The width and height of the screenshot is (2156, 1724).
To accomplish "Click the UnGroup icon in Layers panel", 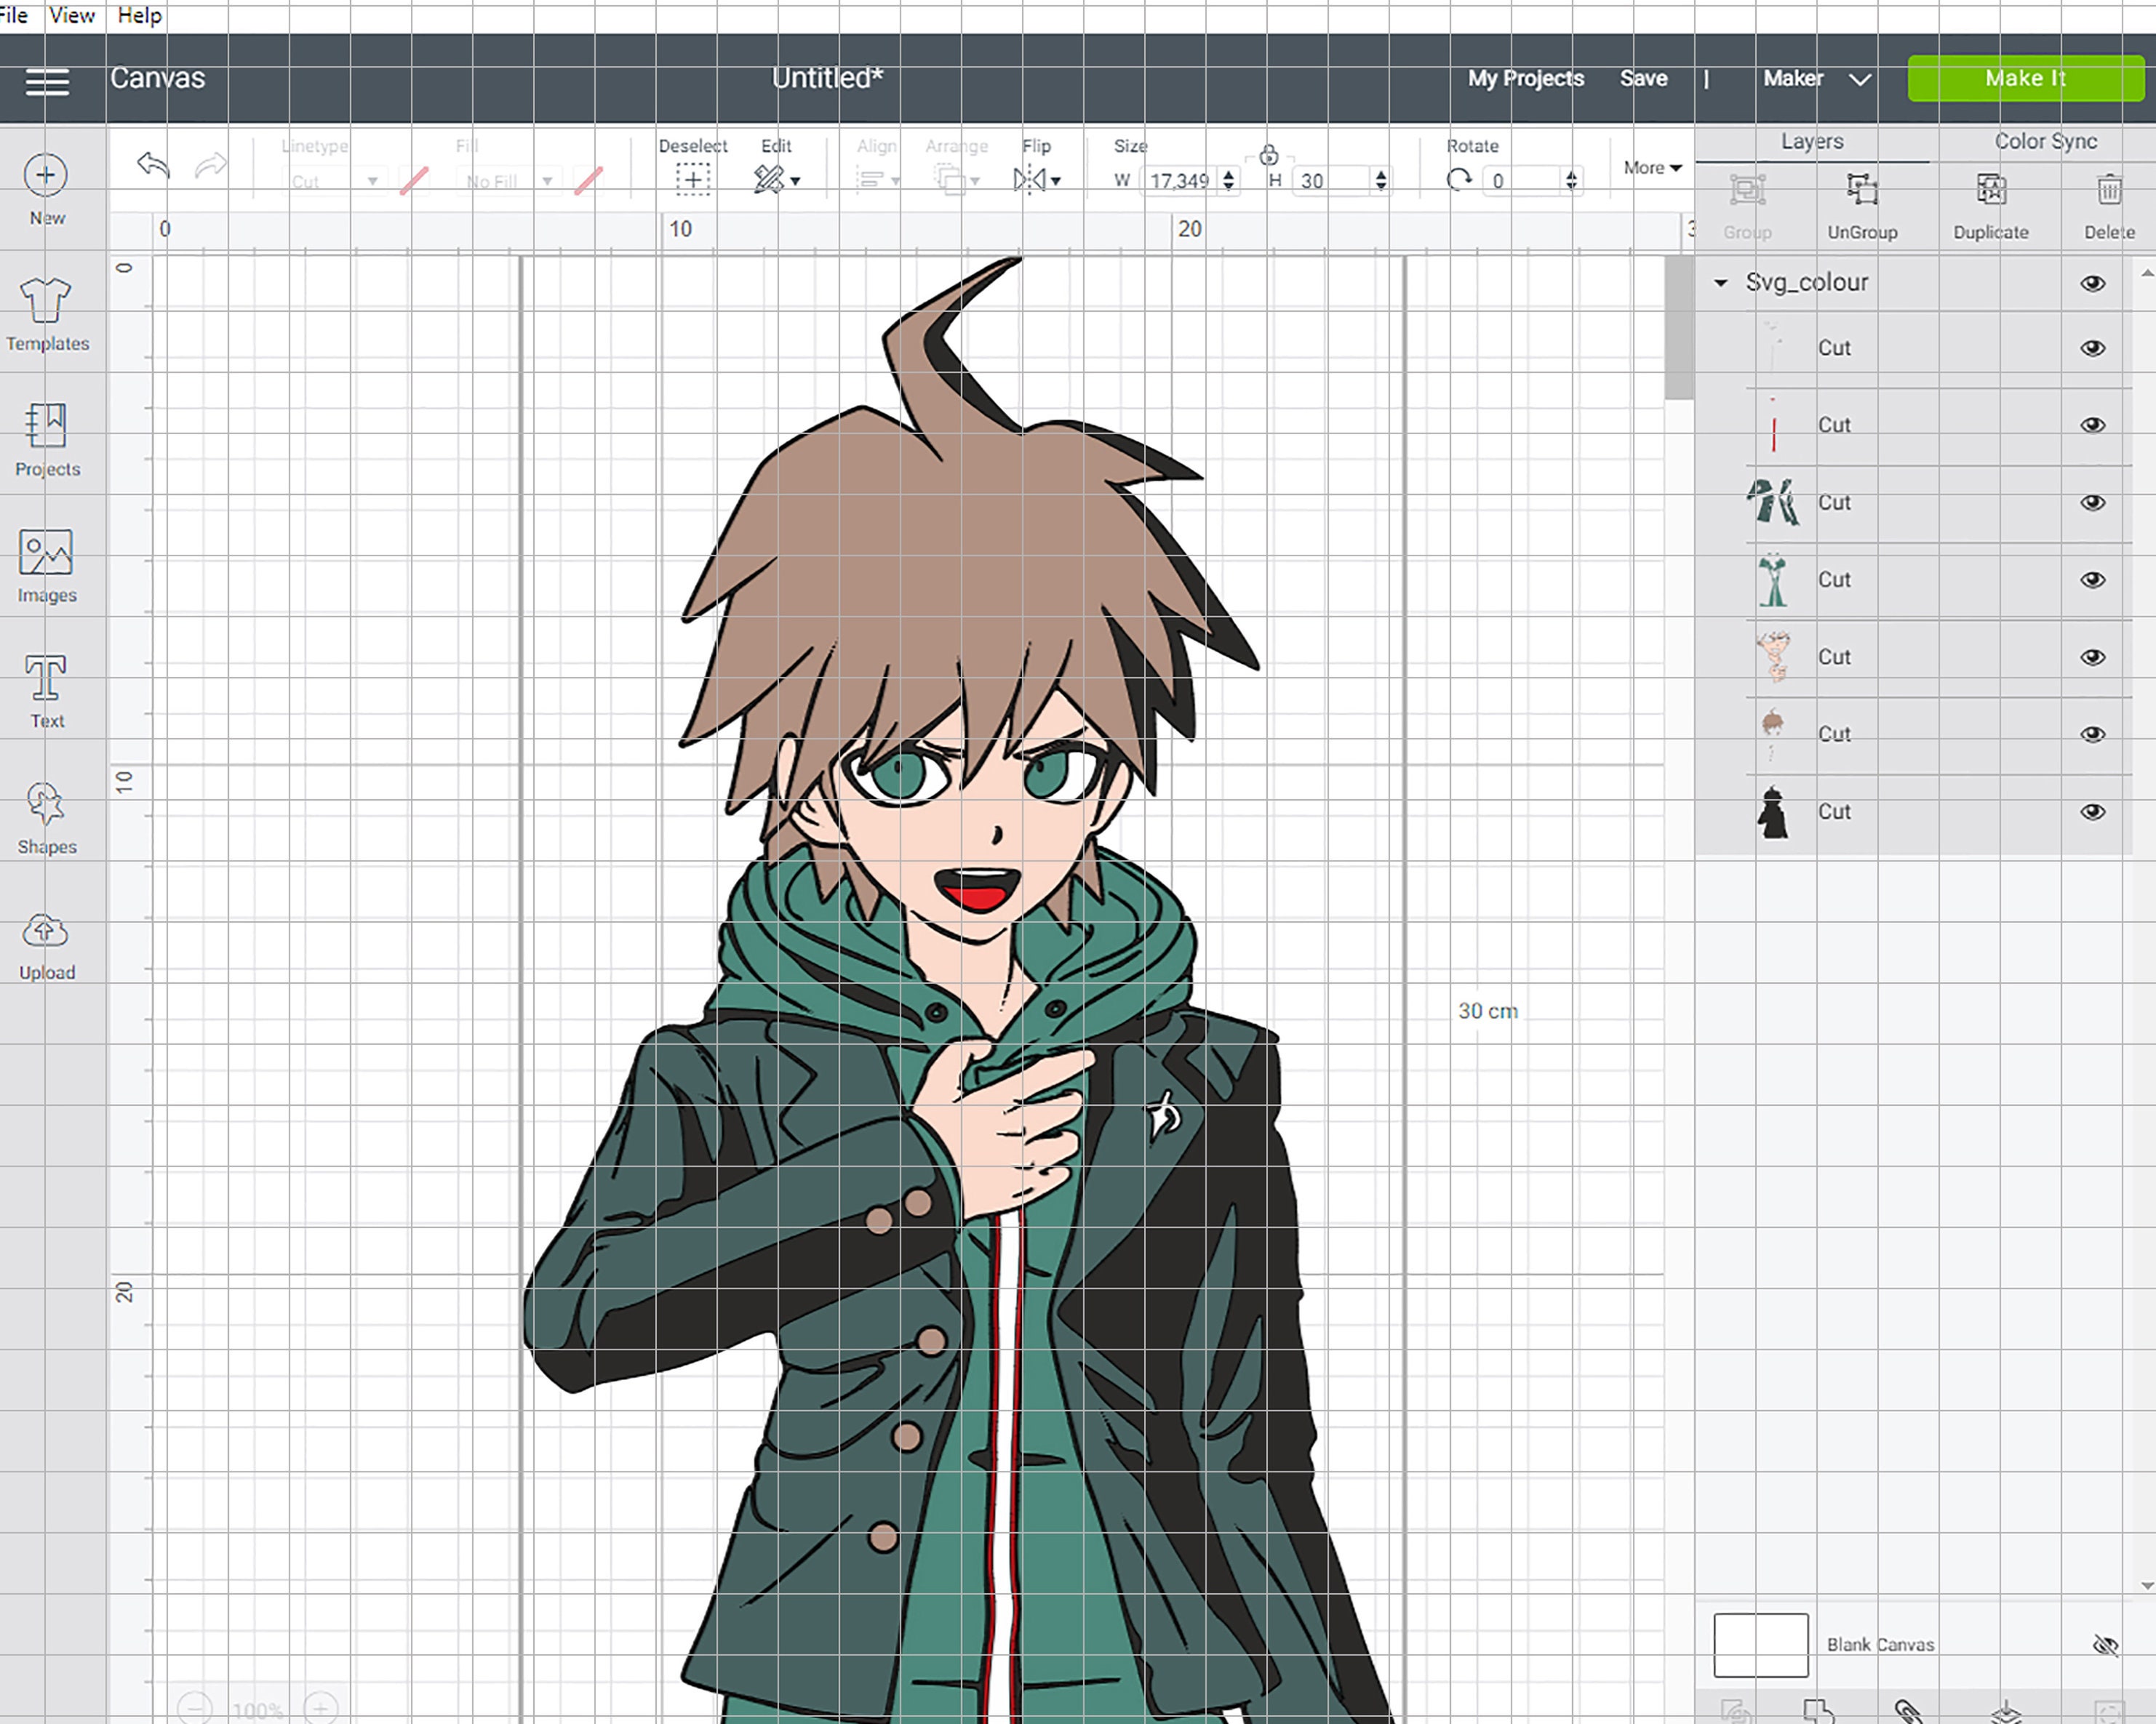I will tap(1861, 190).
